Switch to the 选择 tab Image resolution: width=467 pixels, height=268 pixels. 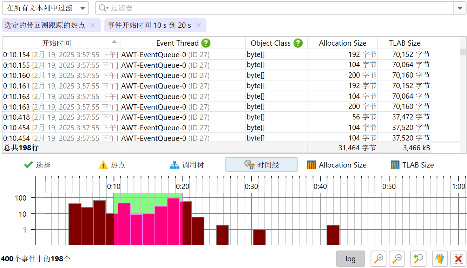tap(37, 165)
